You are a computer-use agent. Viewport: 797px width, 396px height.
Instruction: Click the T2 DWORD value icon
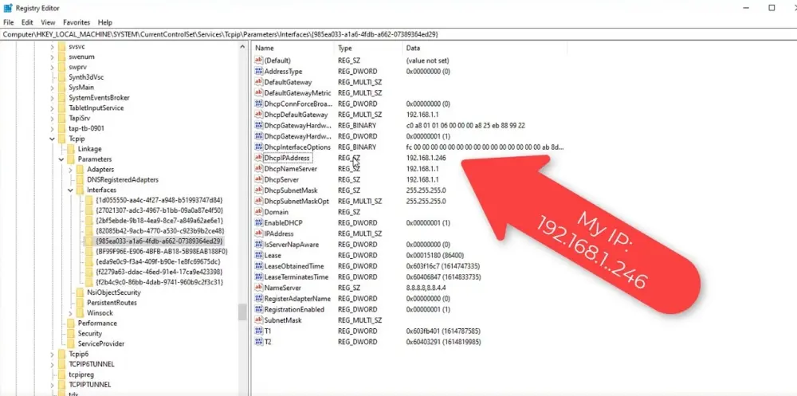pyautogui.click(x=258, y=342)
